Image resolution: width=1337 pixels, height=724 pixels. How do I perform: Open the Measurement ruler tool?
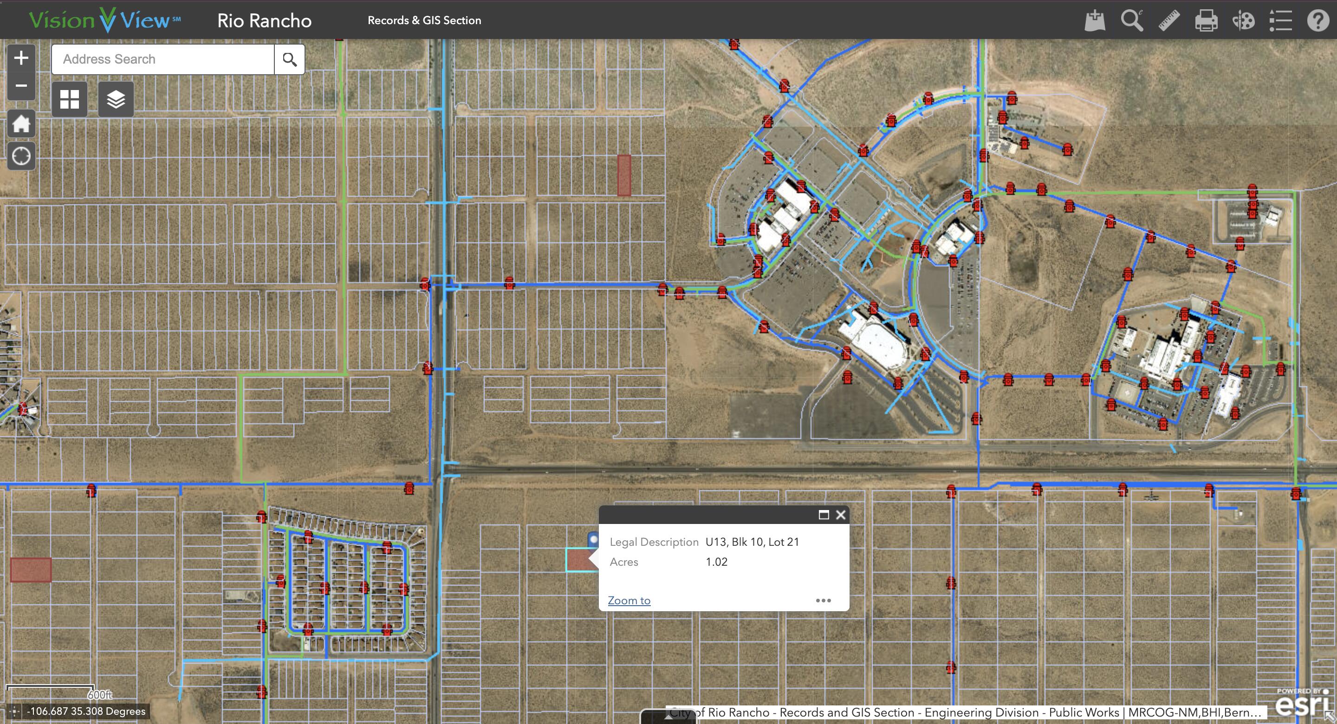click(1169, 21)
